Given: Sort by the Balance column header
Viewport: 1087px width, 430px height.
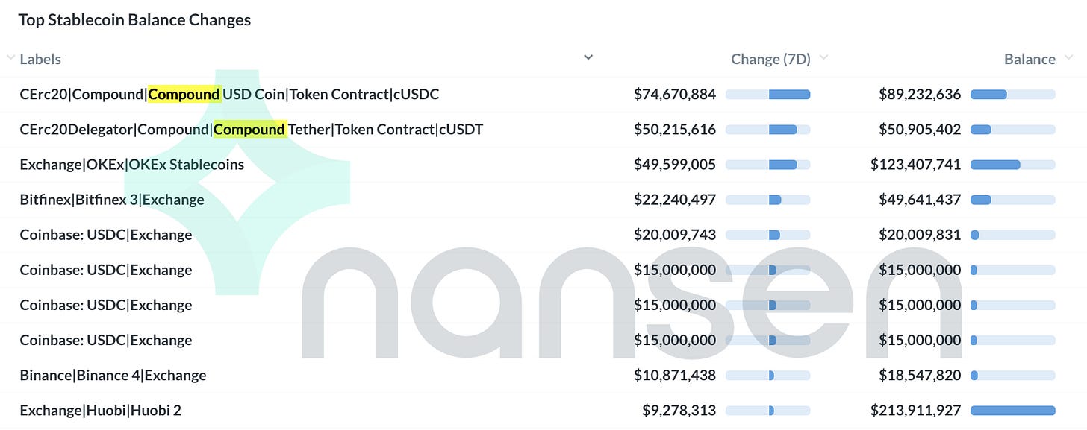Looking at the screenshot, I should coord(1030,59).
